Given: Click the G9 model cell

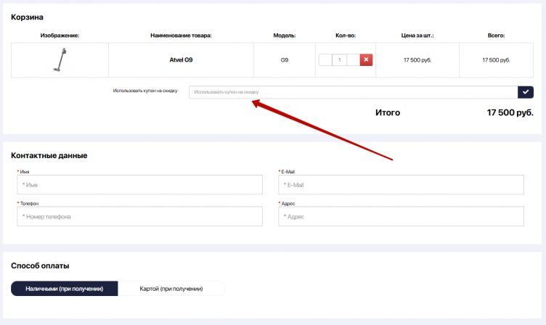Looking at the screenshot, I should [x=285, y=59].
